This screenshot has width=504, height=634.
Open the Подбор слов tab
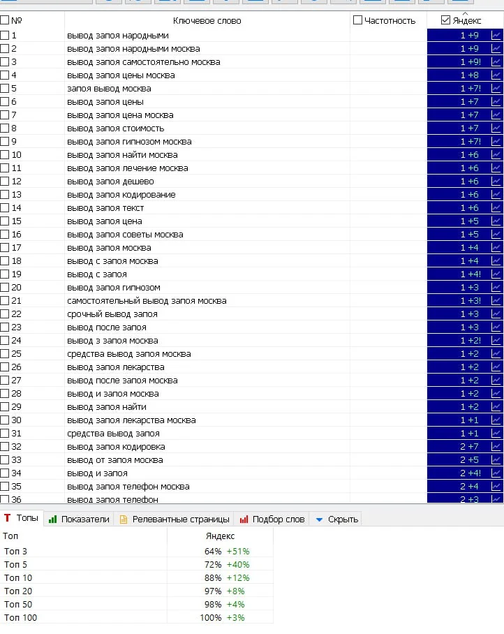[x=272, y=519]
